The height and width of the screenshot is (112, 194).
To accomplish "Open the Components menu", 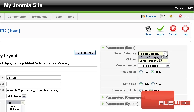I will tap(17, 17).
